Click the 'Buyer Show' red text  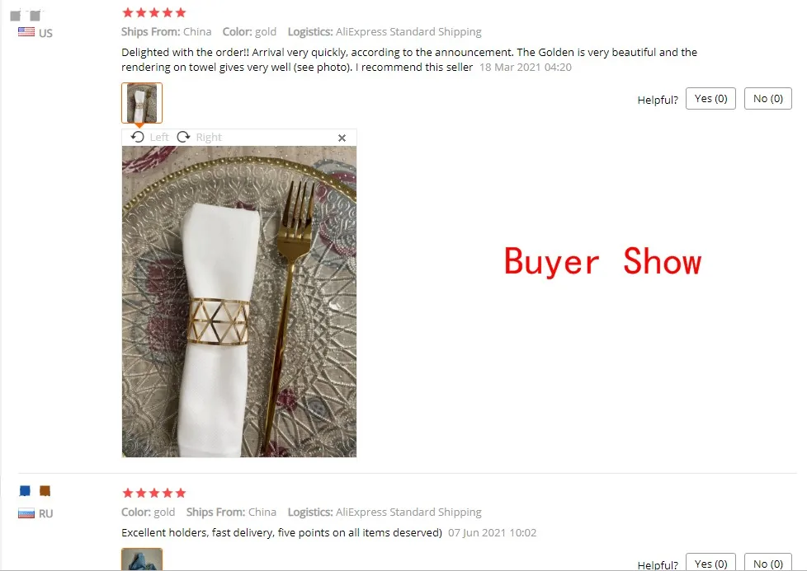tap(602, 261)
